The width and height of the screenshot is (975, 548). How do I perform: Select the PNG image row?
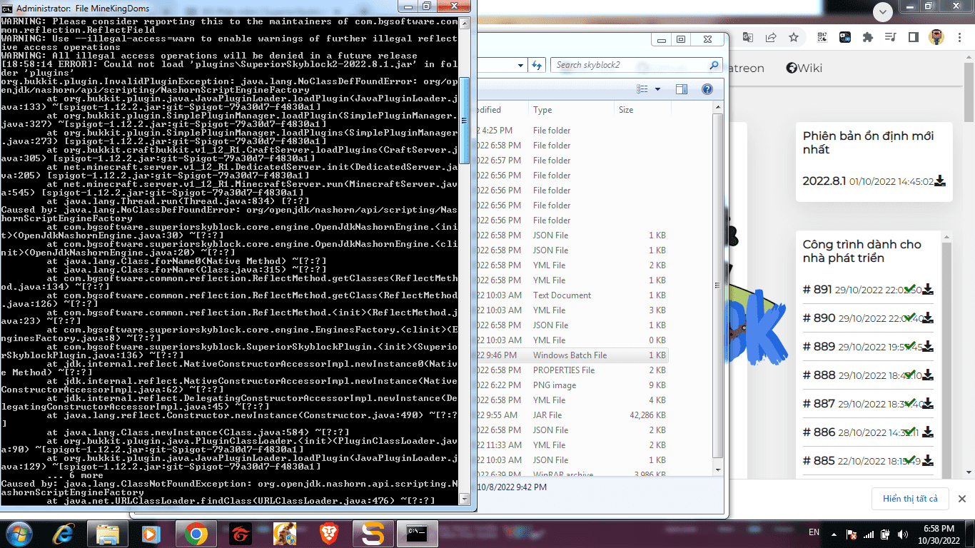point(572,385)
